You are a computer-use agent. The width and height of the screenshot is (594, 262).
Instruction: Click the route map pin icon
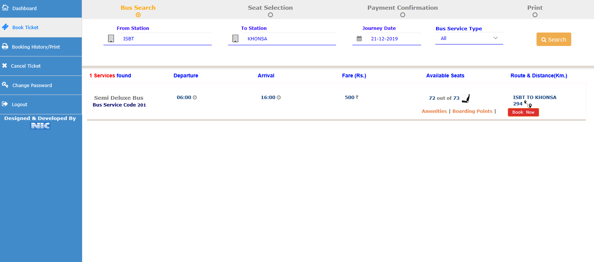point(528,104)
